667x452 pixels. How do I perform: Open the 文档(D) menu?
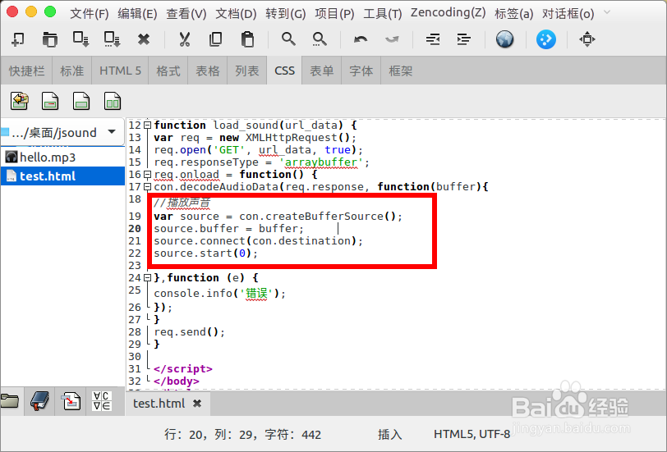[x=236, y=14]
